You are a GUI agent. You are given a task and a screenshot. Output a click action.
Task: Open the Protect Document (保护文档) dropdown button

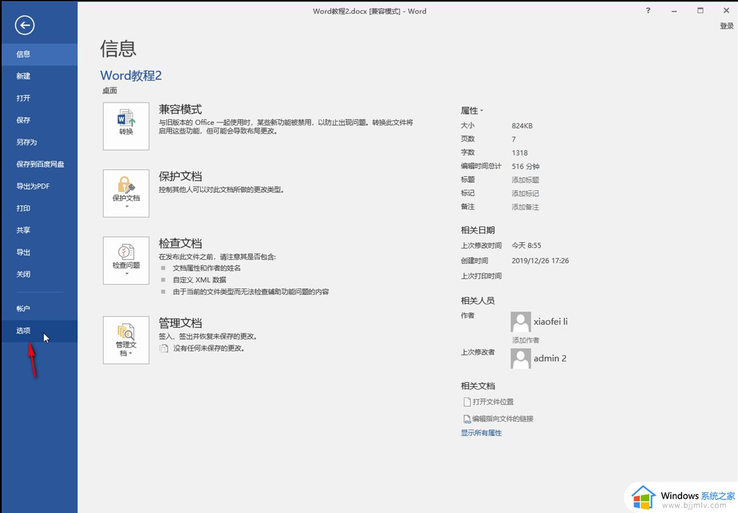click(x=126, y=194)
